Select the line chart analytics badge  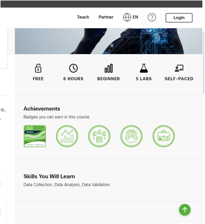pyautogui.click(x=67, y=136)
